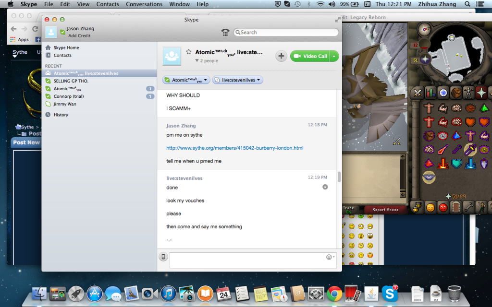Image resolution: width=492 pixels, height=307 pixels.
Task: Expand the Atomic participant chip dropdown
Action: click(206, 80)
